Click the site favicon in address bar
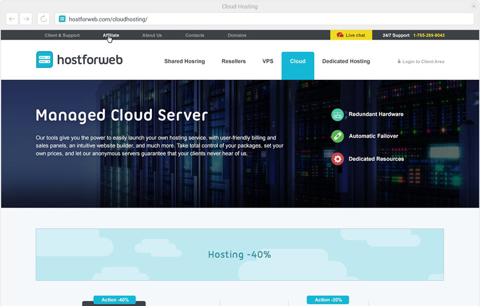Viewport: 480px width, 306px height. coord(62,19)
